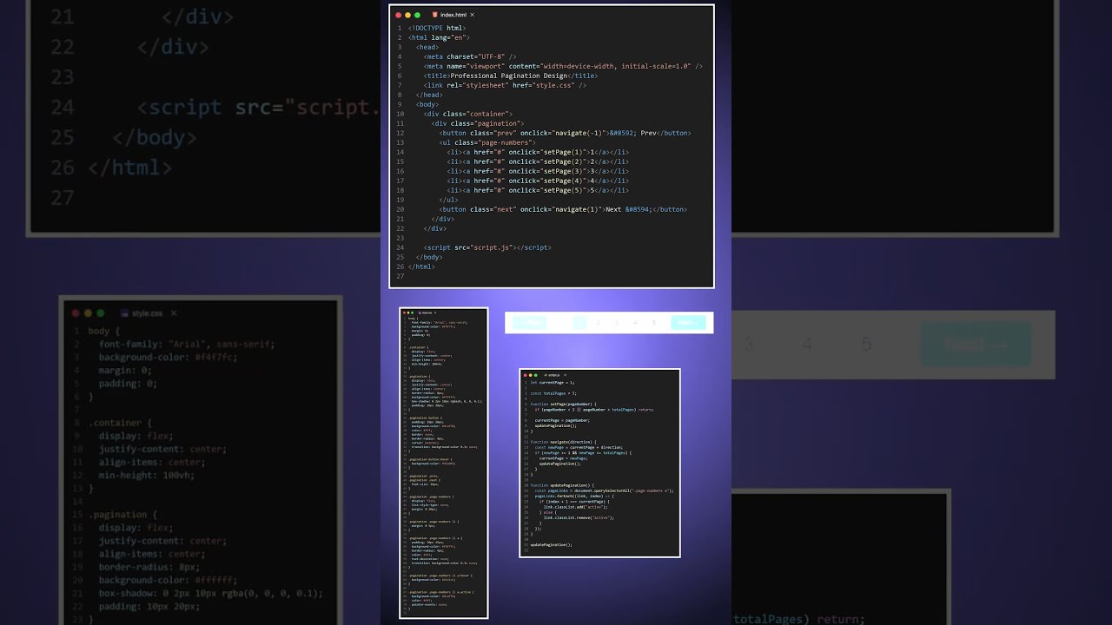Screen dimensions: 1112x625
Task: Click the link rel="stylesheet" href="style.css" line
Action: pyautogui.click(x=506, y=85)
